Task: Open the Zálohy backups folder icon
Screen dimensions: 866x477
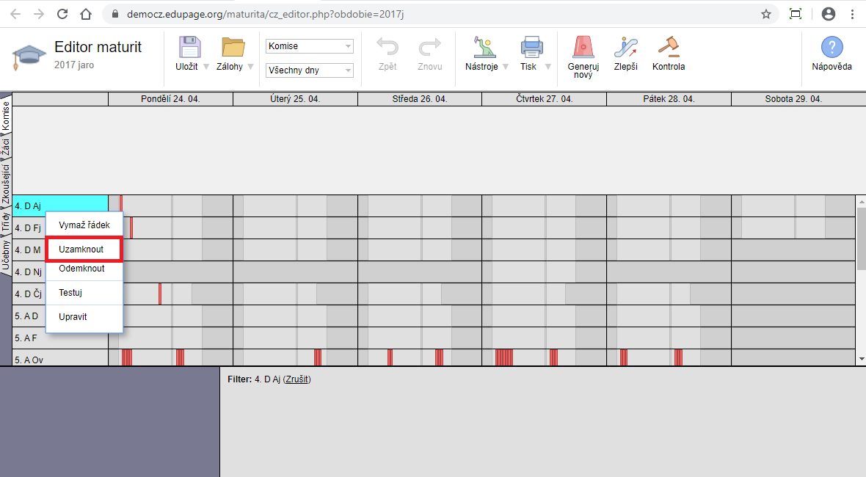Action: coord(233,48)
